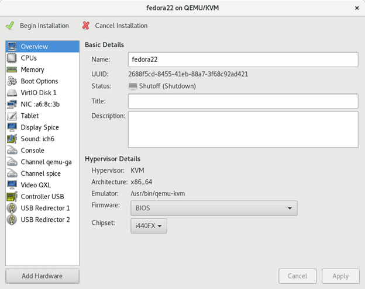365x289 pixels.
Task: Select the Display Spice monitor icon
Action: coord(12,127)
